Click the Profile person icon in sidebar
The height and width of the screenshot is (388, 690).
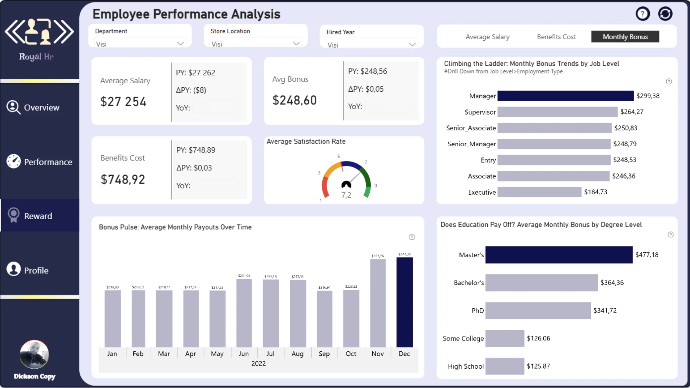(14, 269)
